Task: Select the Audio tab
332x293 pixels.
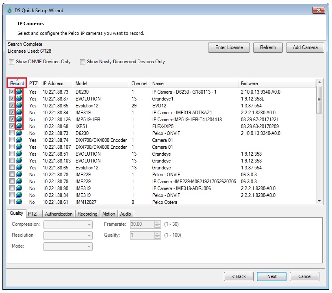Action: pyautogui.click(x=126, y=214)
